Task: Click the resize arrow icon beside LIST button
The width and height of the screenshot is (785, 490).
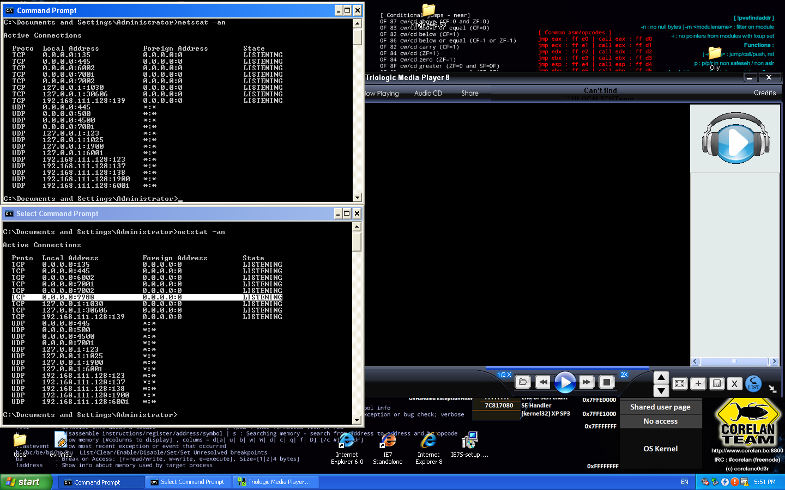Action: pyautogui.click(x=772, y=389)
